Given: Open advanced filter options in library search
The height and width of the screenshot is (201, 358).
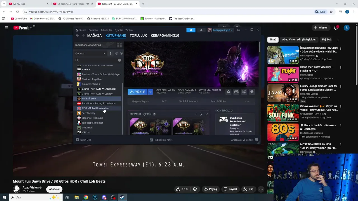Looking at the screenshot, I should pyautogui.click(x=119, y=61).
